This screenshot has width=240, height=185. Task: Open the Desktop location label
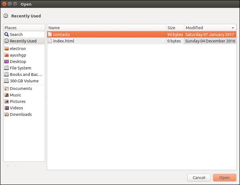click(18, 62)
